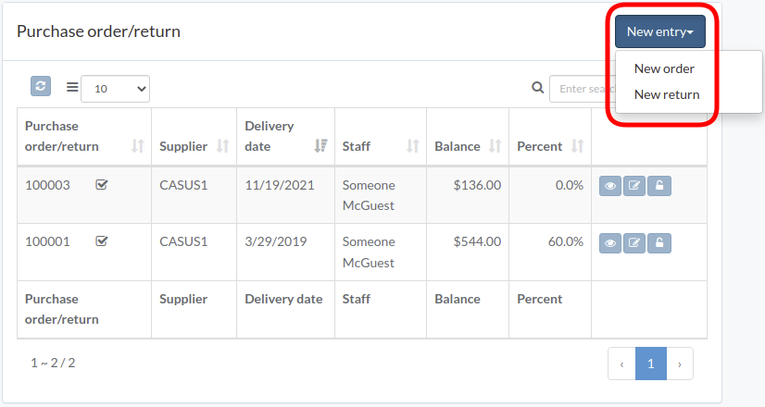Click the magnifier search icon

coord(538,88)
